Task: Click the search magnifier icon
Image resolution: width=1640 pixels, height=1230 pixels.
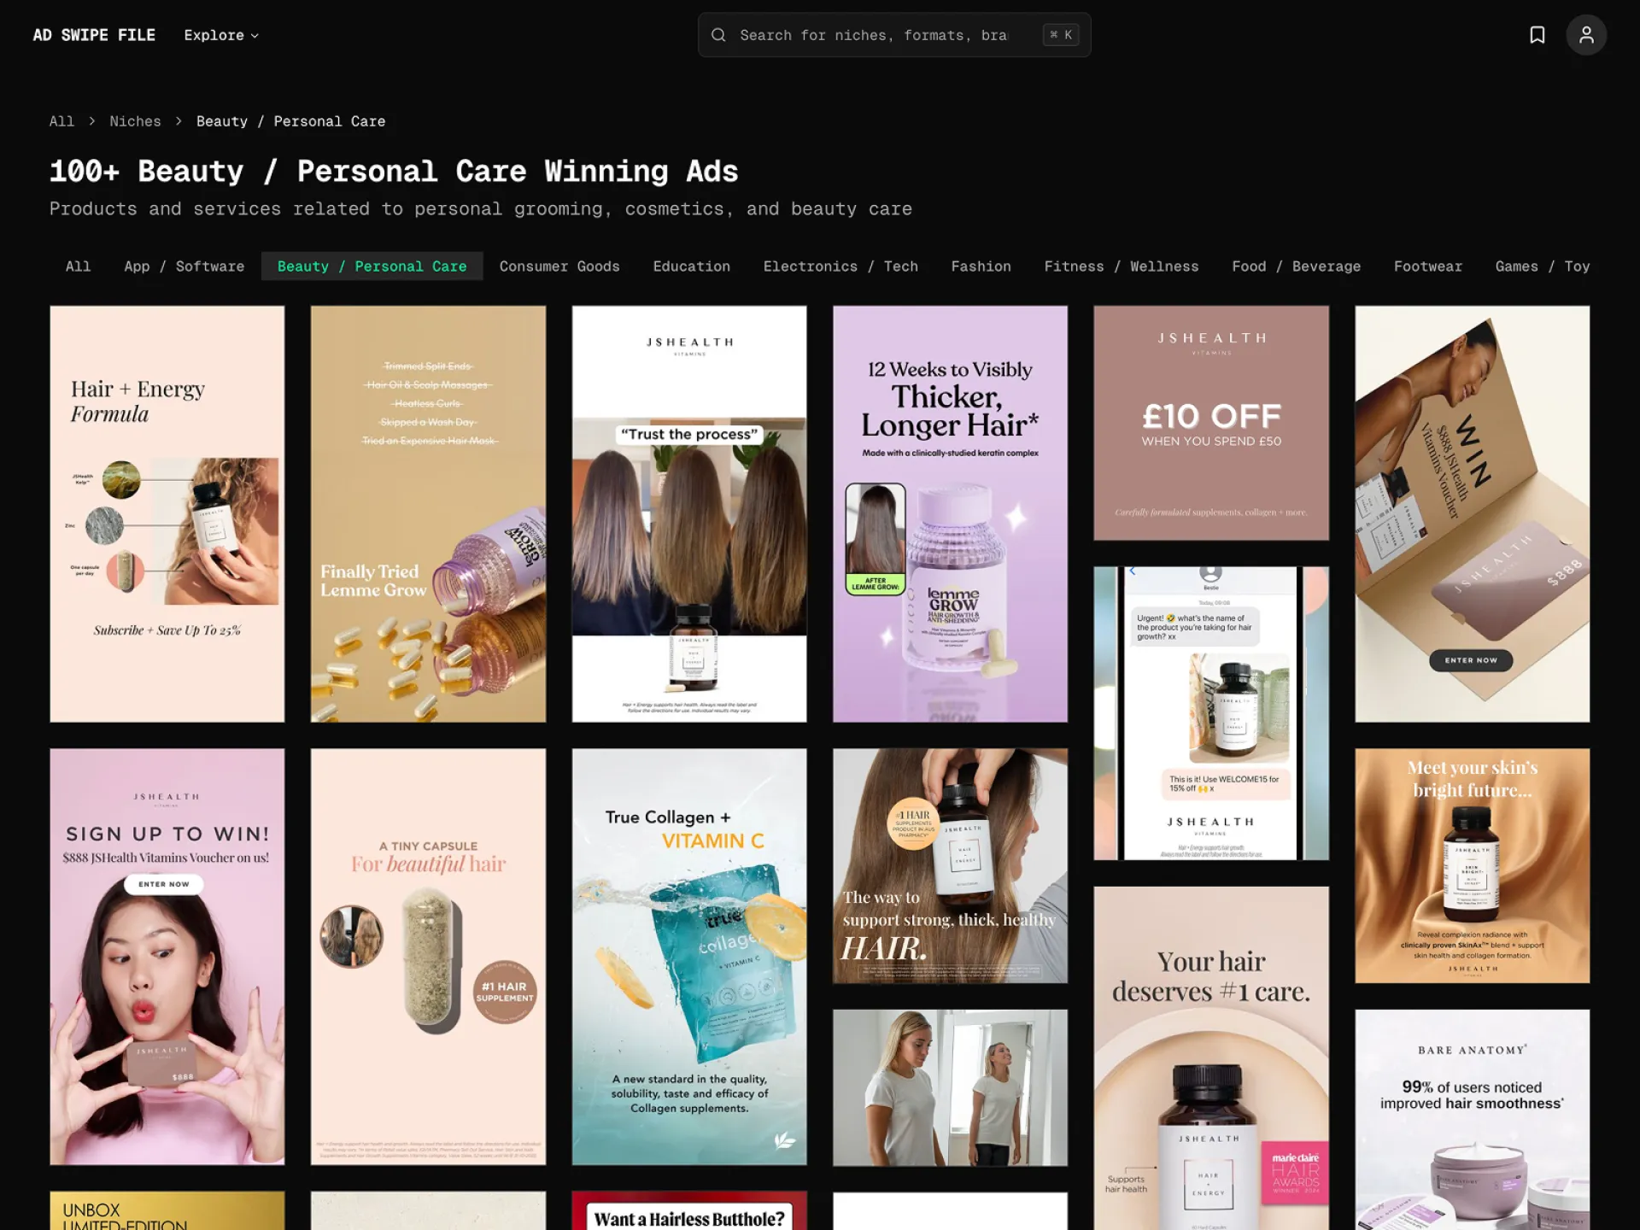Action: 718,35
